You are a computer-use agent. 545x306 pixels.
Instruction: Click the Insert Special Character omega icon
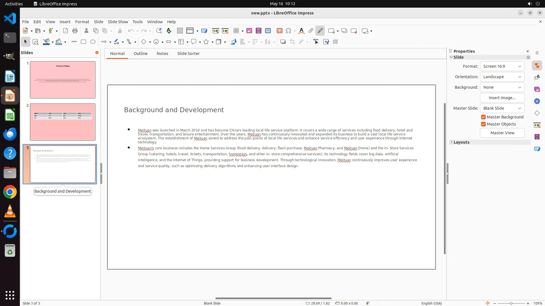288,31
